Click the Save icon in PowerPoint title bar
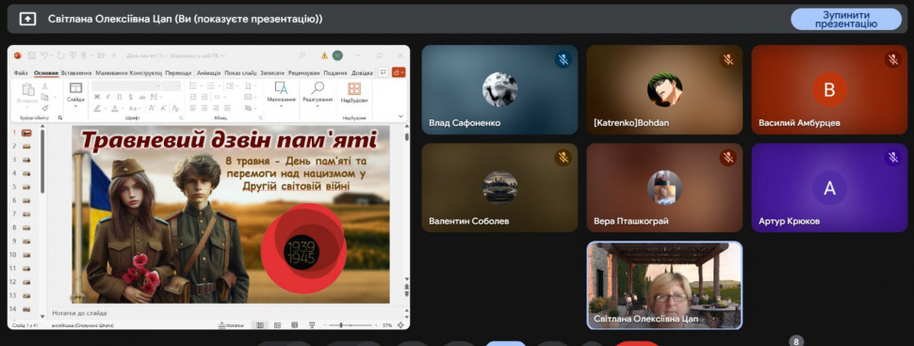This screenshot has width=914, height=346. (31, 55)
